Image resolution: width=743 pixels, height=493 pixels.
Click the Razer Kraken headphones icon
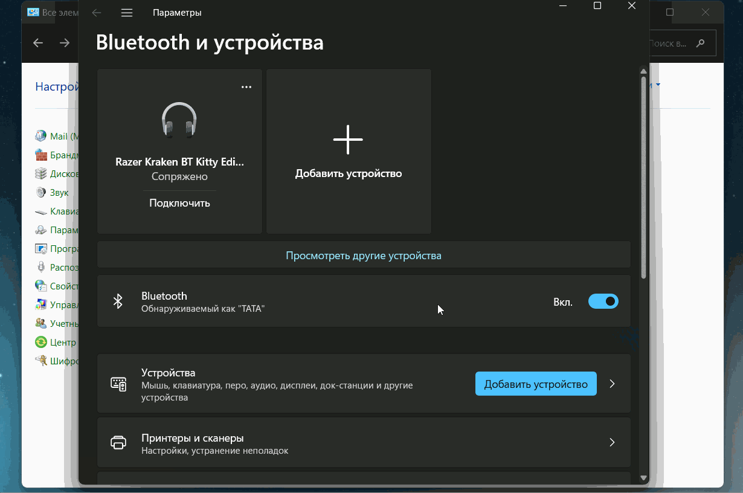[179, 120]
